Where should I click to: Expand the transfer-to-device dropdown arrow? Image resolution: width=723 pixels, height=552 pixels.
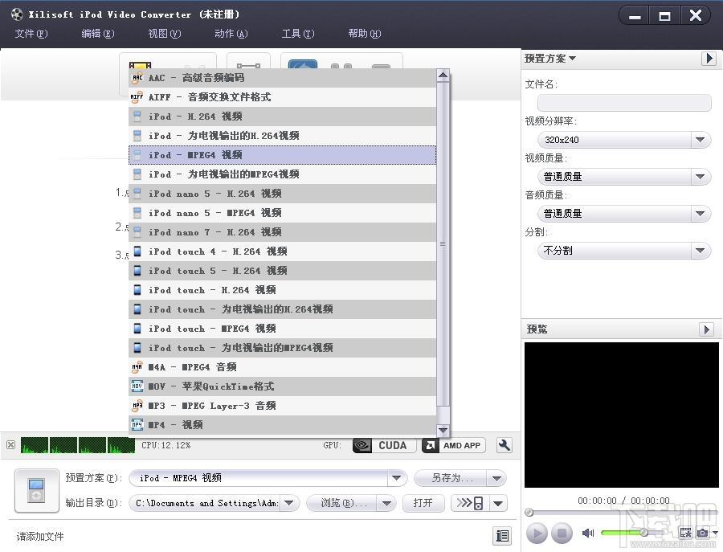498,503
